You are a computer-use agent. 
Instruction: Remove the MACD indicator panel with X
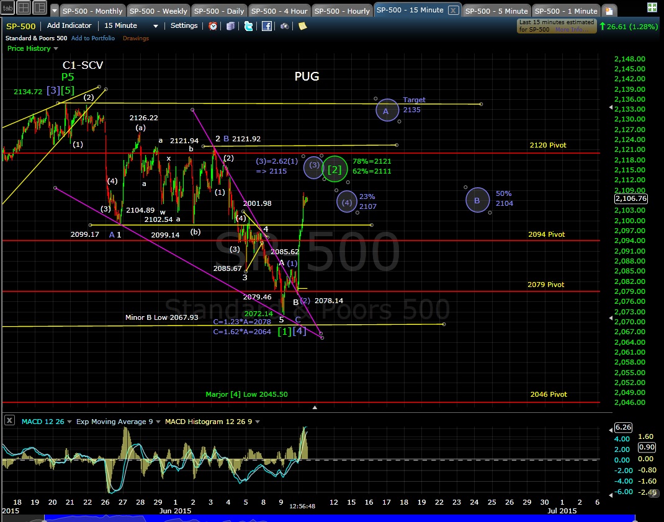click(9, 420)
